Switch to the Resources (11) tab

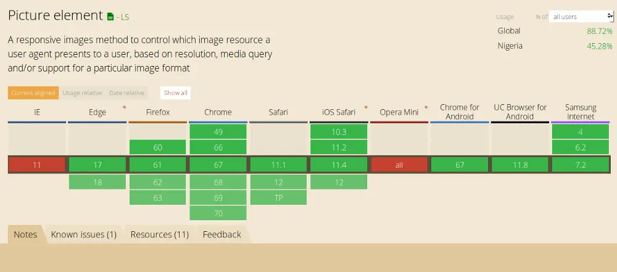point(159,234)
